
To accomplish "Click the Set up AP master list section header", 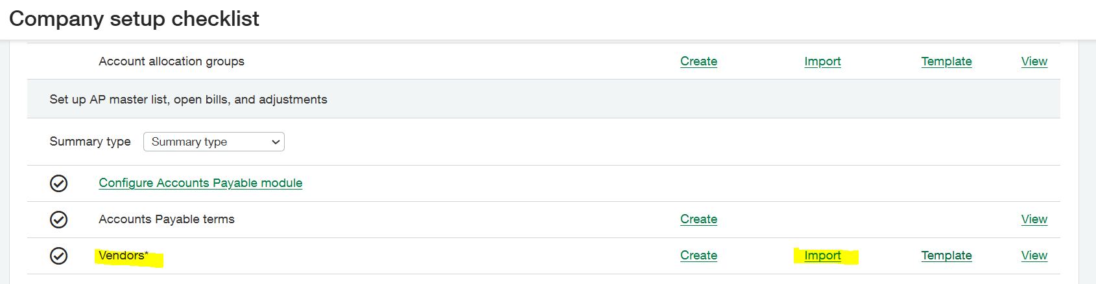I will tap(188, 100).
